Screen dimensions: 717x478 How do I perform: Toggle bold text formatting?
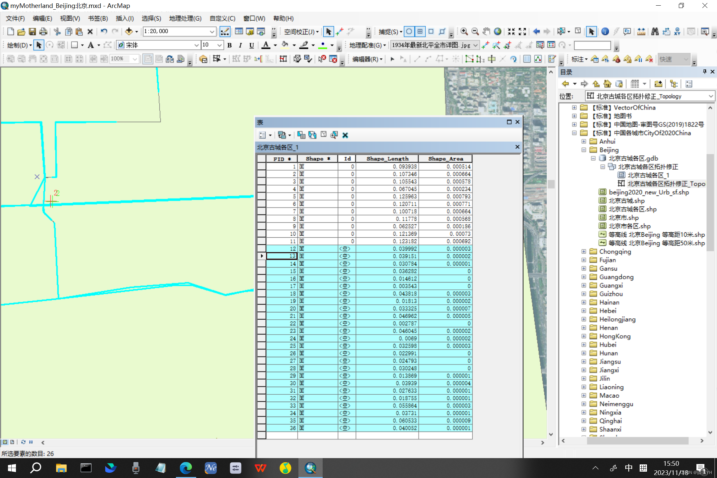coord(229,45)
